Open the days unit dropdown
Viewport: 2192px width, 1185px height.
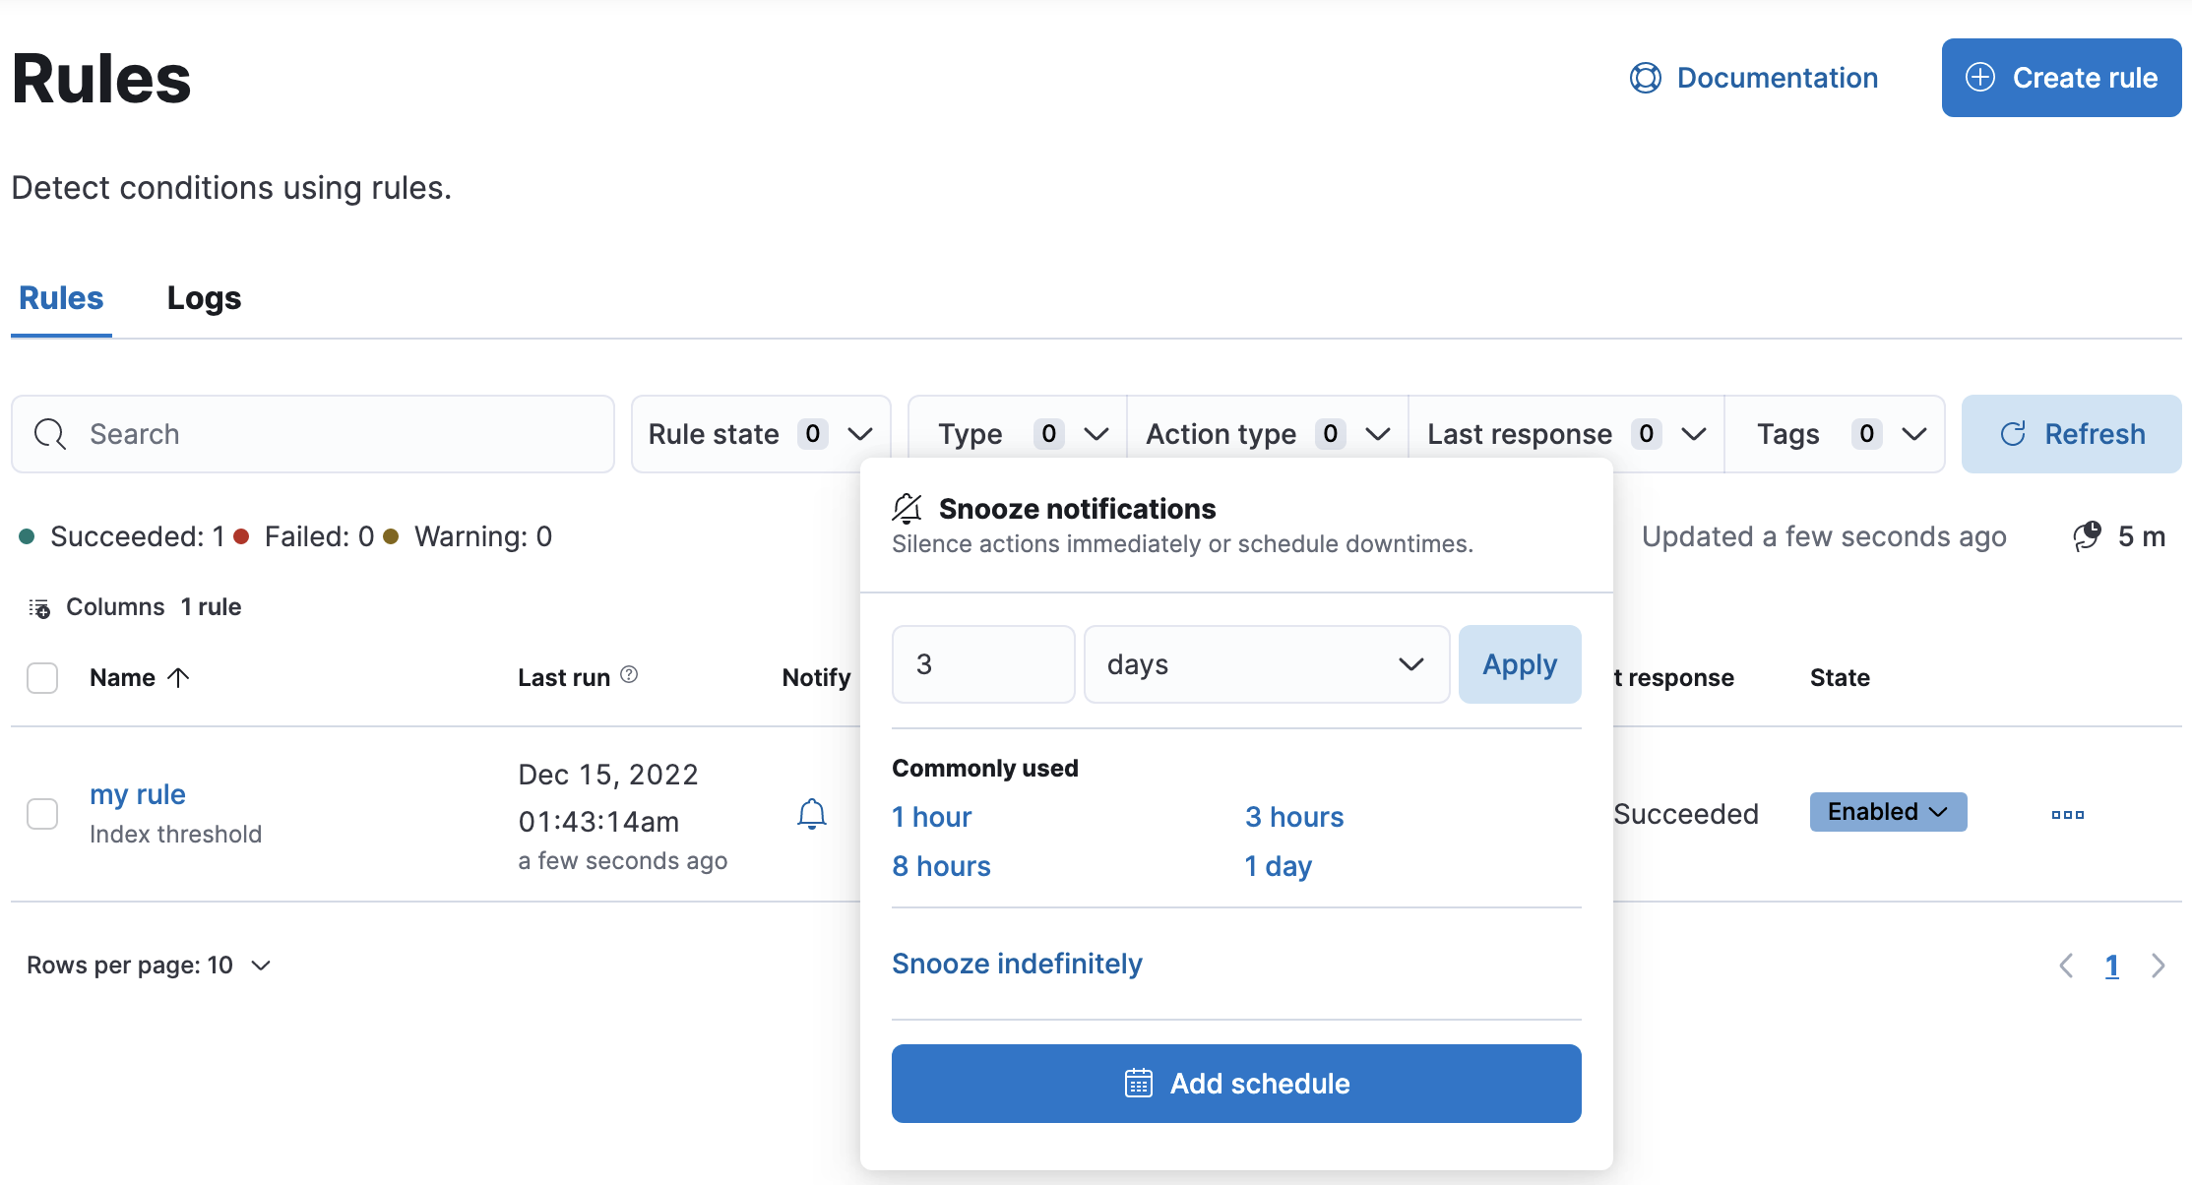pyautogui.click(x=1267, y=664)
